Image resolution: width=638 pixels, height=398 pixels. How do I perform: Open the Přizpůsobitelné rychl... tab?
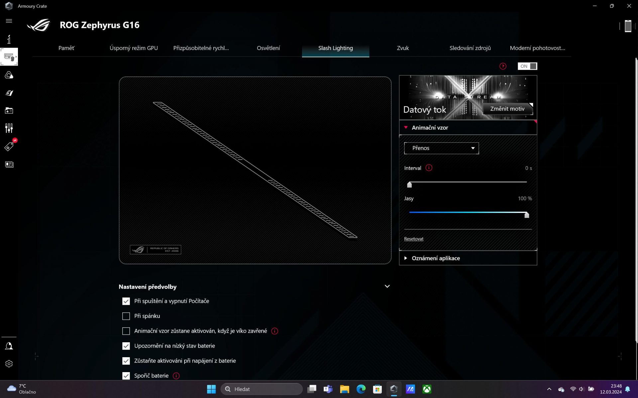[201, 48]
